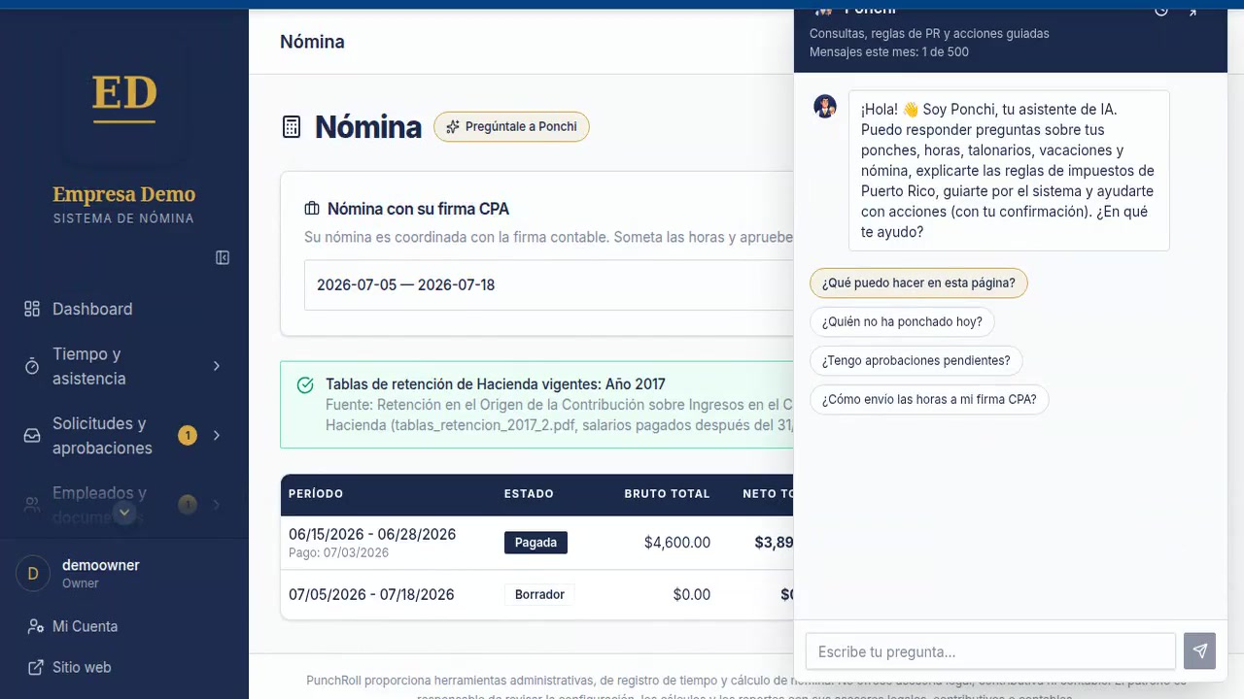Open the 07/05/2026 - 07/18/2026 payroll row
This screenshot has width=1244, height=699.
point(537,594)
